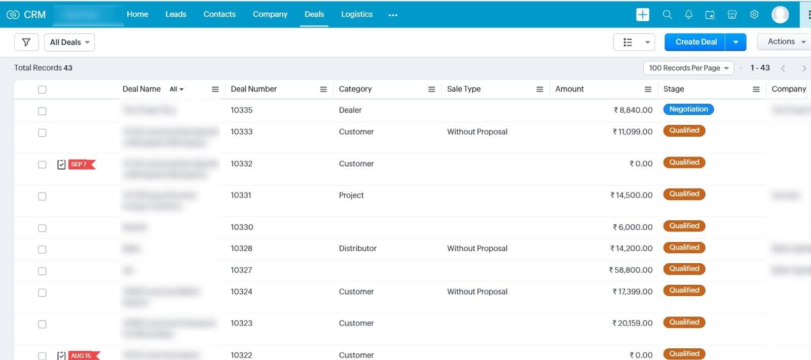Open the AUG 15 task flag on deal 10322

(x=84, y=355)
